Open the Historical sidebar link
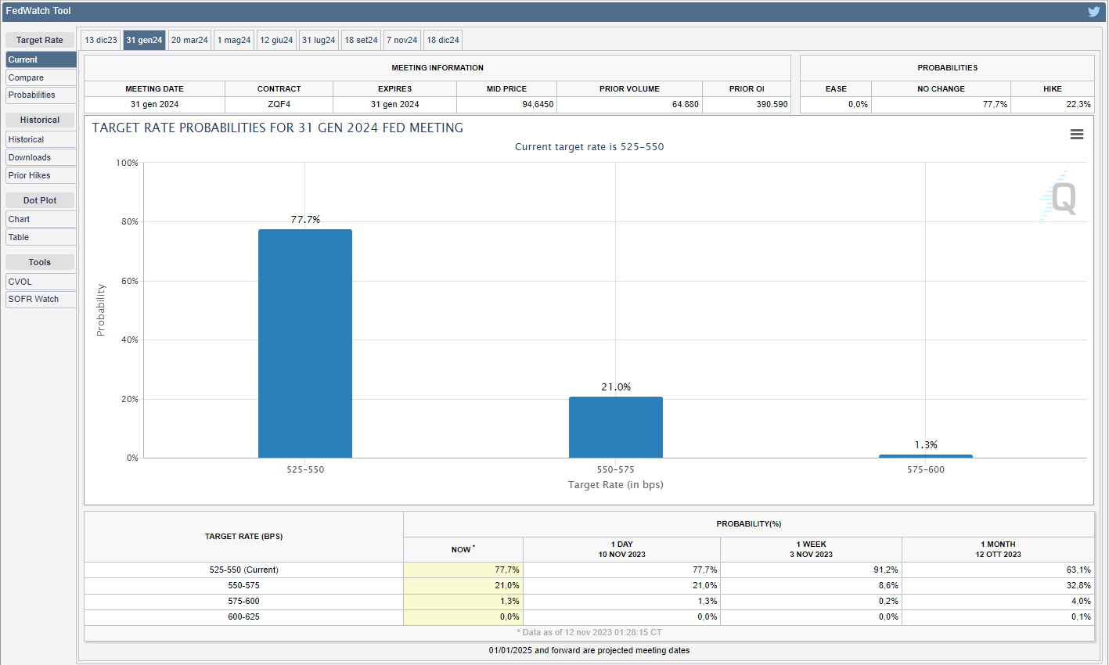Viewport: 1109px width, 665px height. 40,139
